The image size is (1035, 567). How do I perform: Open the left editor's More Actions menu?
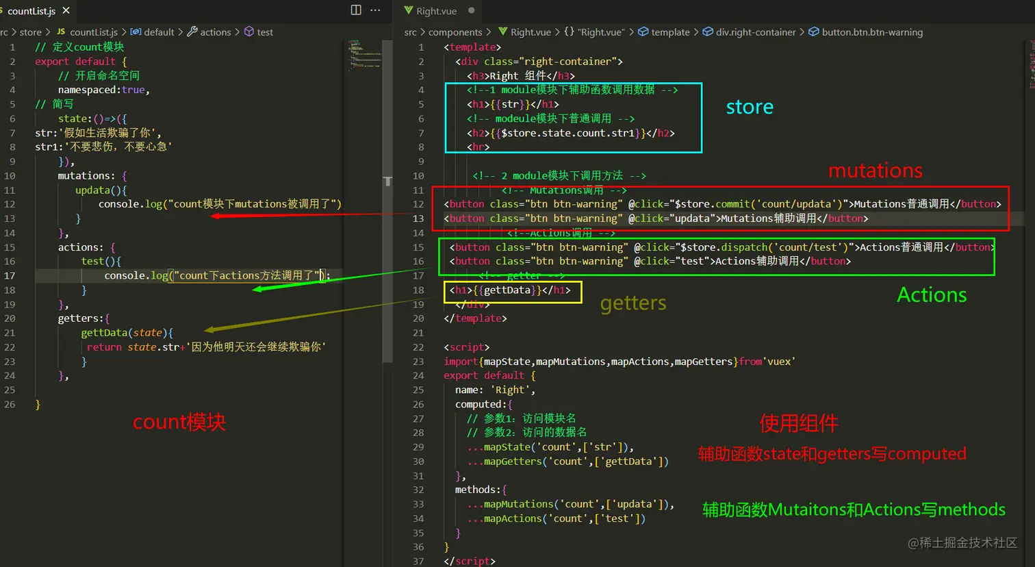pyautogui.click(x=375, y=10)
